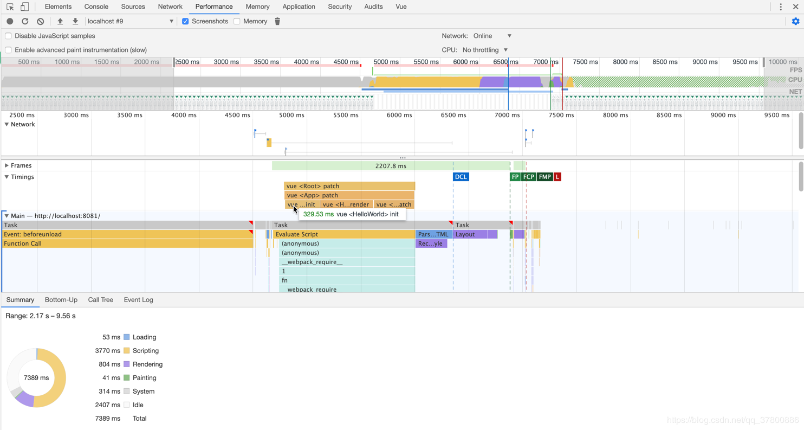Image resolution: width=804 pixels, height=430 pixels.
Task: Select the __webpack_require__ flame bar
Action: pyautogui.click(x=347, y=262)
